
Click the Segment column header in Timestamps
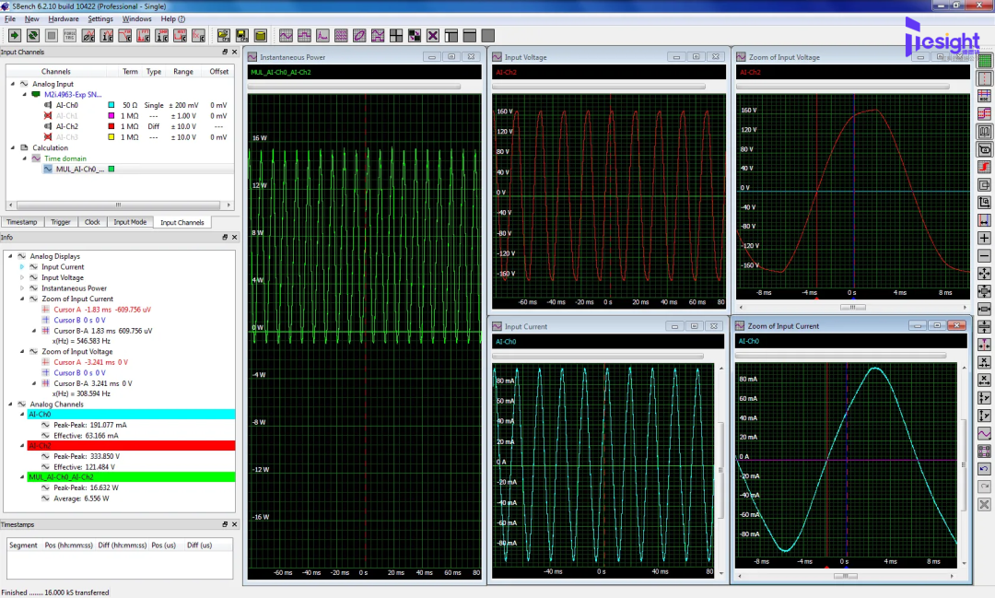click(x=23, y=545)
